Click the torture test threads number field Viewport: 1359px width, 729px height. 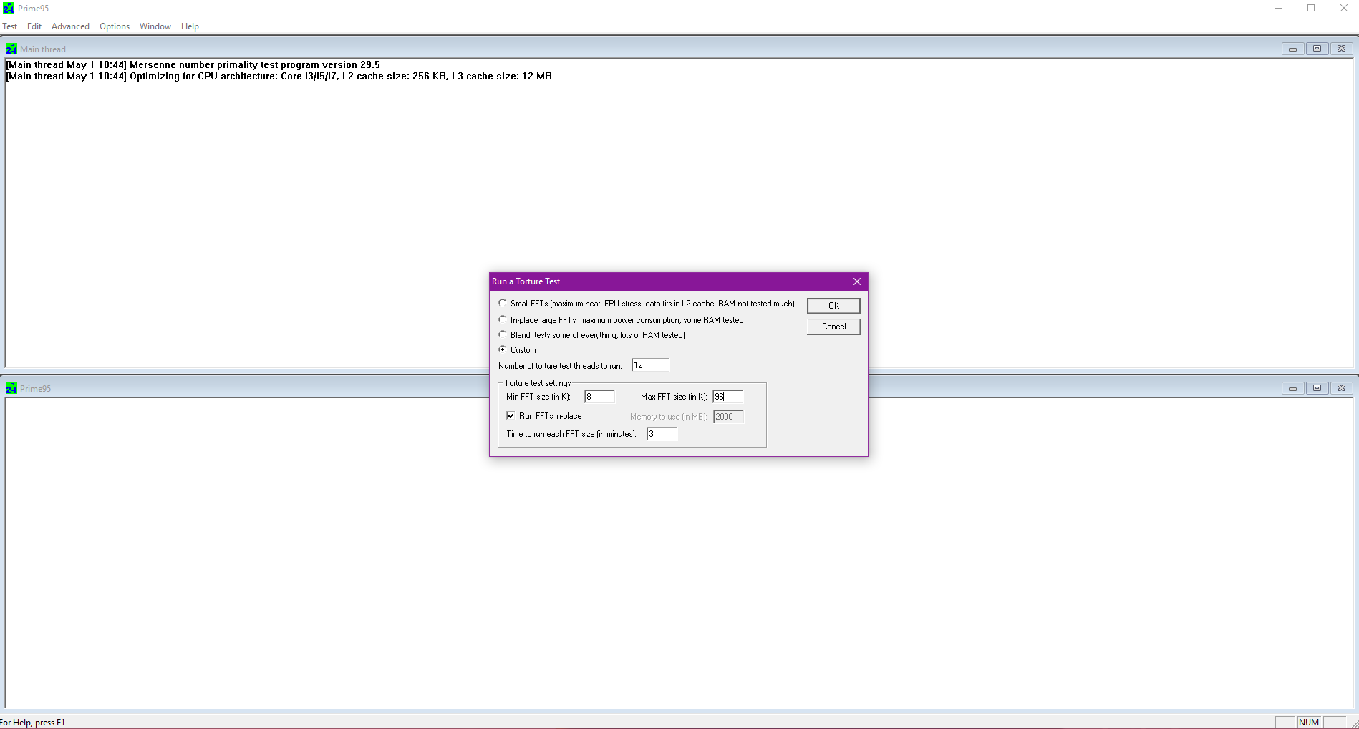[650, 365]
